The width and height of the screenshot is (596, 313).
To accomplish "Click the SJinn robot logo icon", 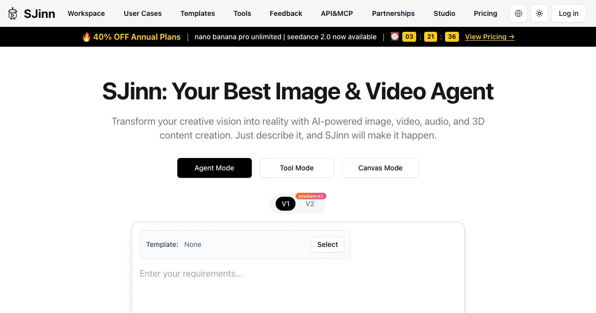I will pos(13,13).
